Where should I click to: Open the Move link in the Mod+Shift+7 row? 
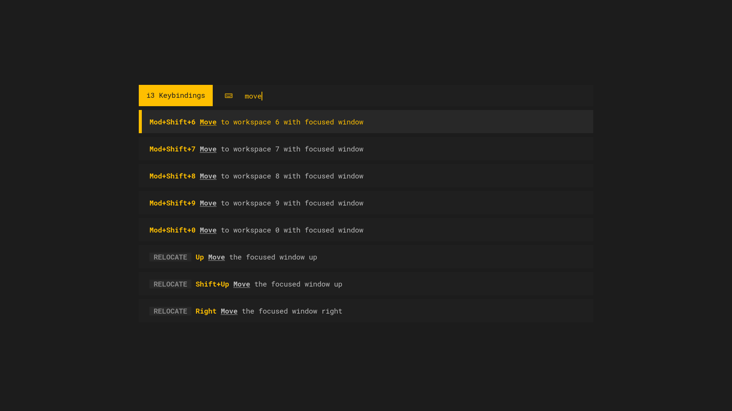pos(208,149)
